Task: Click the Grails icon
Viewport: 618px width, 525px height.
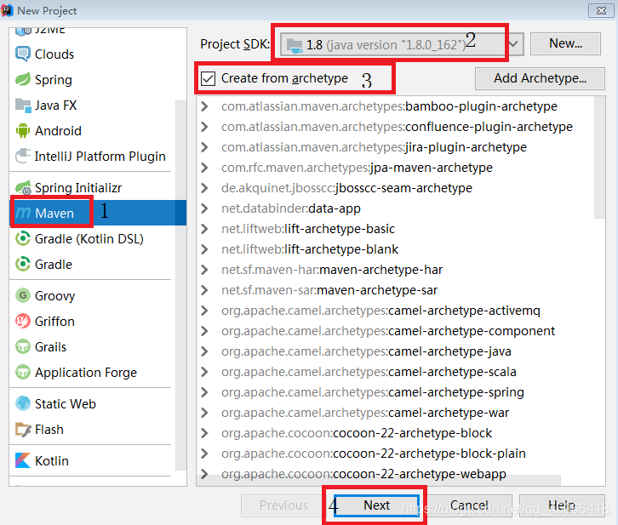Action: (23, 346)
